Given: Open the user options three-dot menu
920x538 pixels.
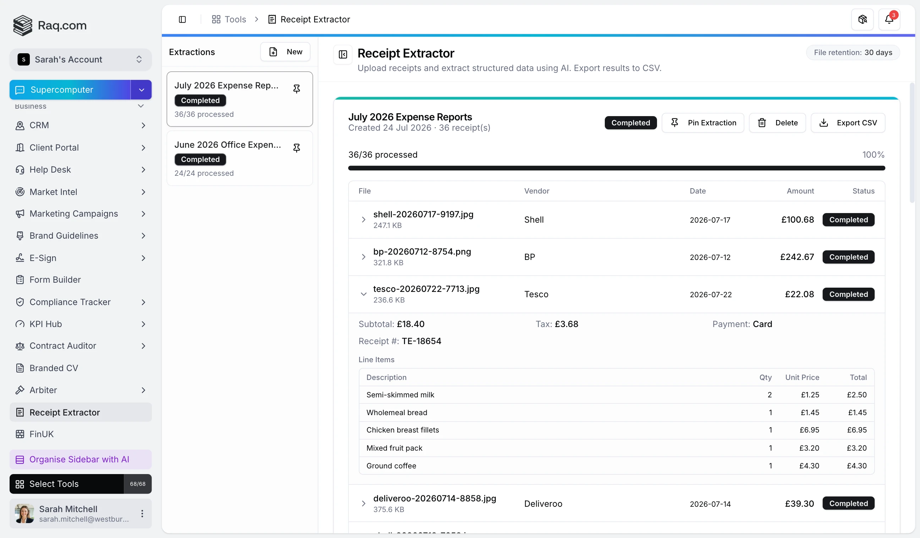Looking at the screenshot, I should tap(142, 513).
